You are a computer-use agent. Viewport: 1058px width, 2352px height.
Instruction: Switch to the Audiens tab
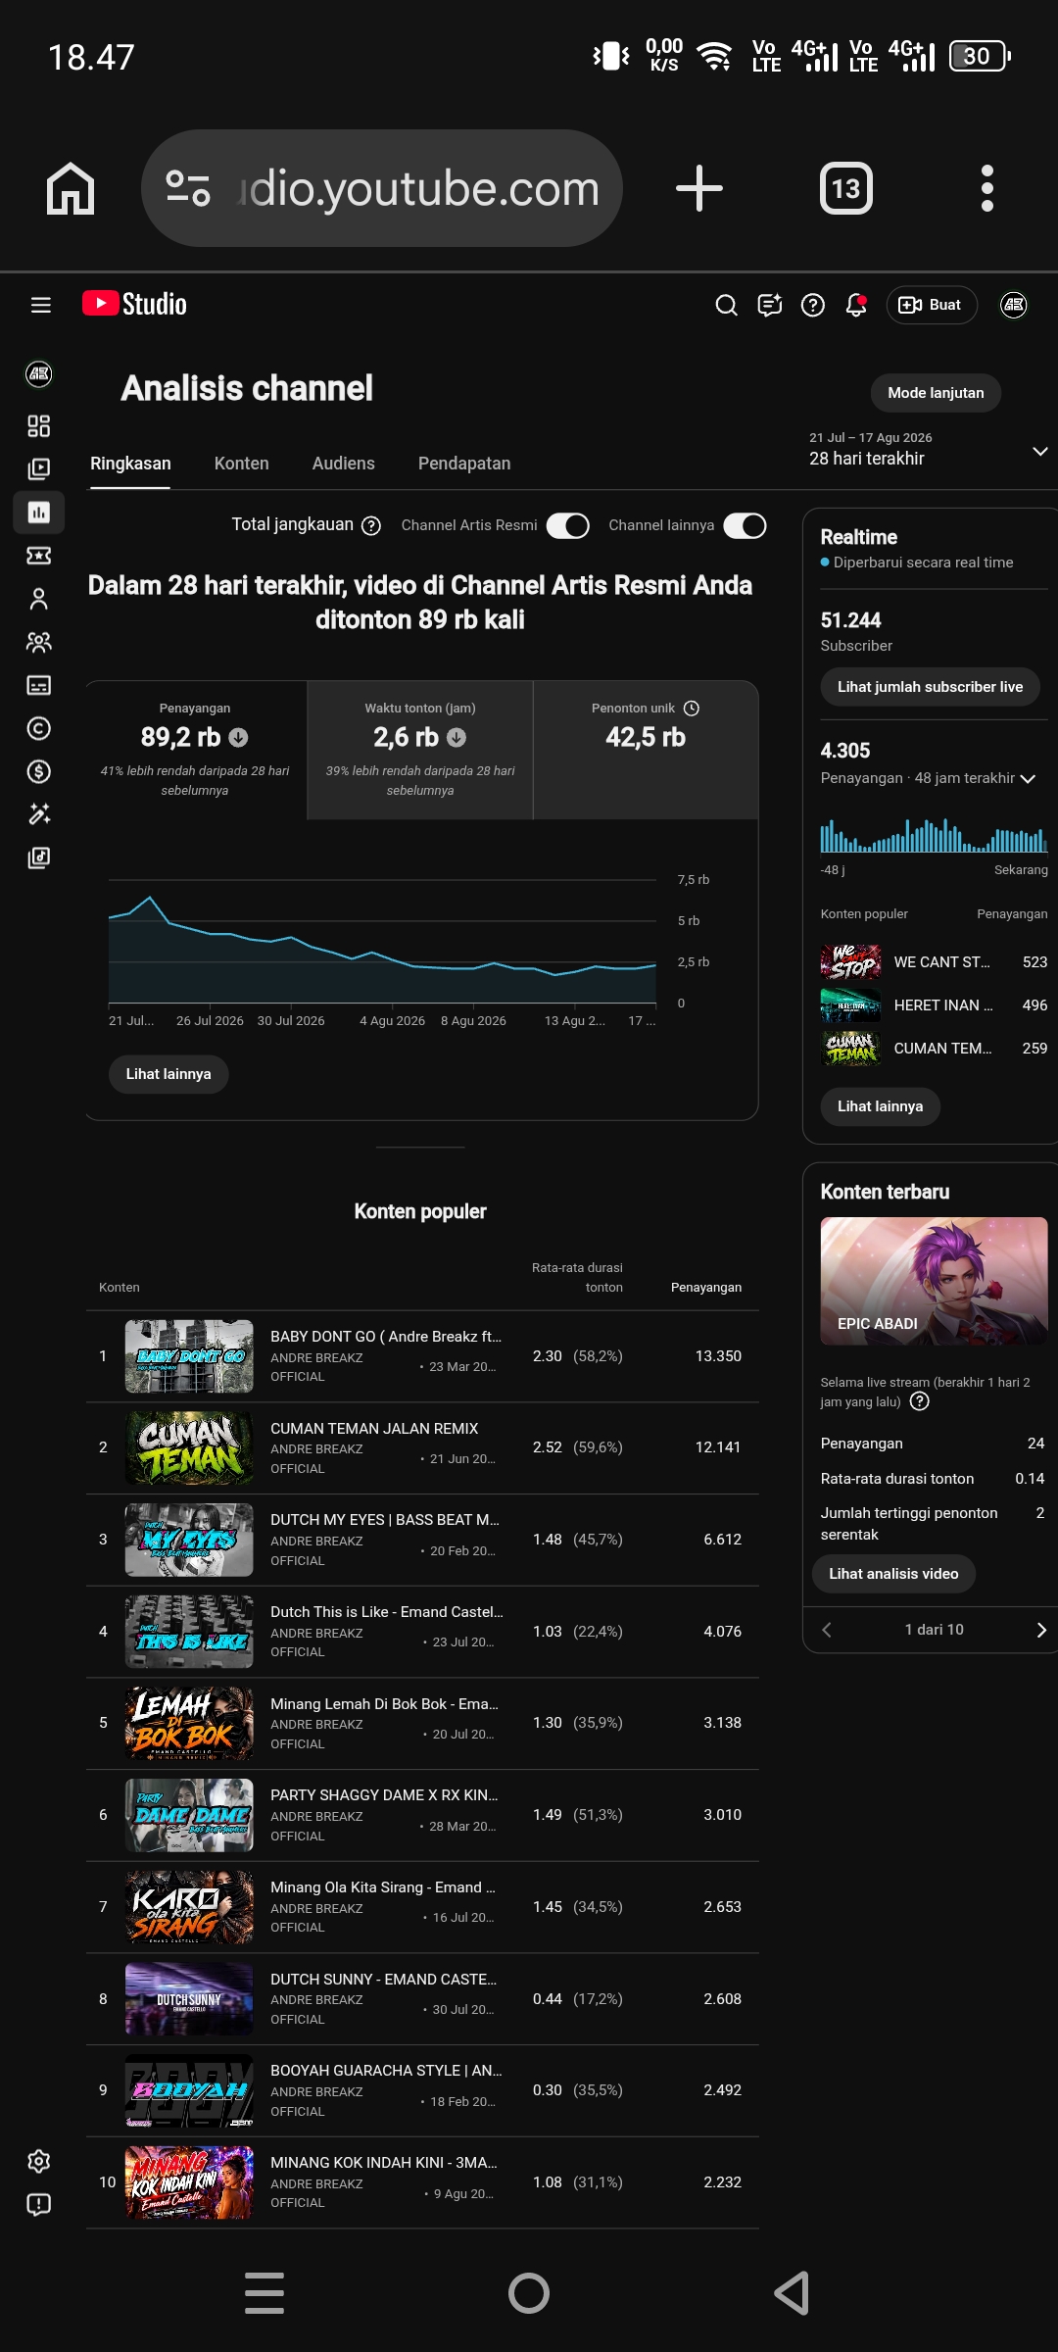pyautogui.click(x=343, y=464)
